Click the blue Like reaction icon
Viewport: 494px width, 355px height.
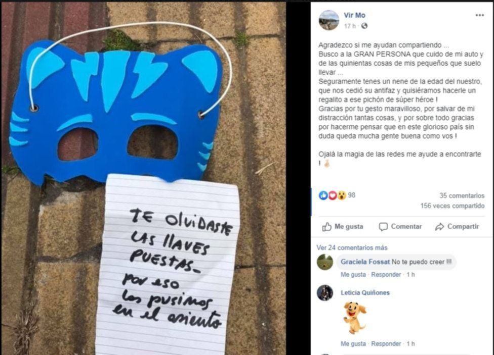click(x=323, y=195)
